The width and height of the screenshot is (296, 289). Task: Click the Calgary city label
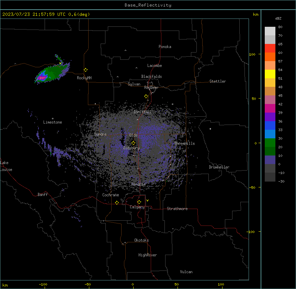(137, 207)
